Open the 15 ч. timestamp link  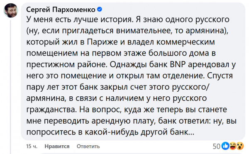(x=32, y=146)
